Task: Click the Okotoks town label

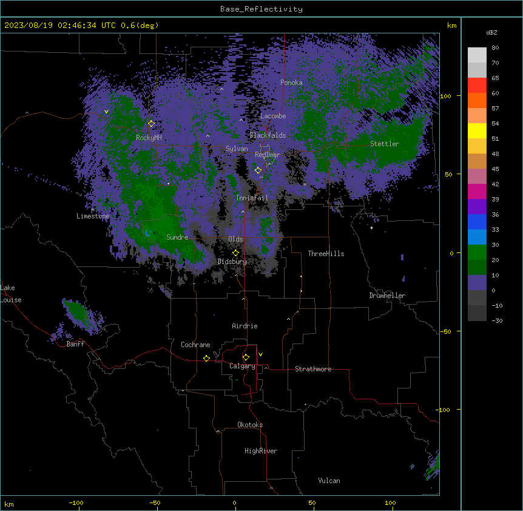Action: click(250, 425)
